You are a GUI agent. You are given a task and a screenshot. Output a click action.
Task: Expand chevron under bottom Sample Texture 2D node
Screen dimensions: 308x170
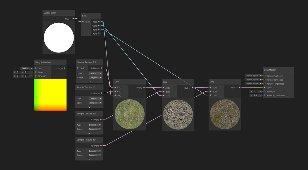[89, 159]
